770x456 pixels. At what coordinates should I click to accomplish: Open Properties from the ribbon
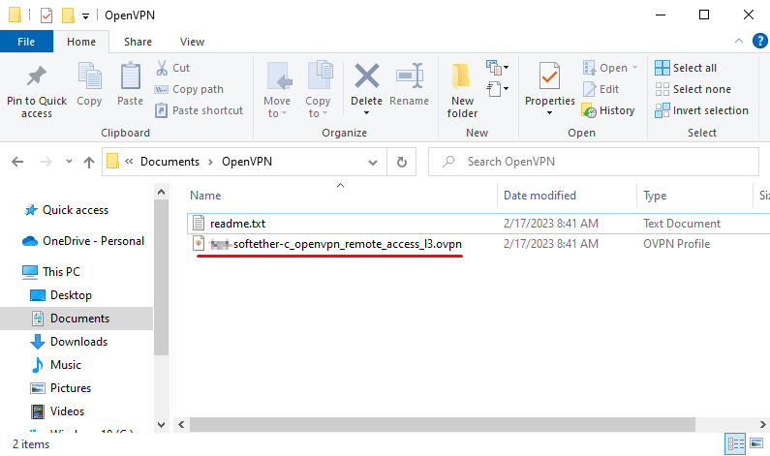tap(549, 77)
